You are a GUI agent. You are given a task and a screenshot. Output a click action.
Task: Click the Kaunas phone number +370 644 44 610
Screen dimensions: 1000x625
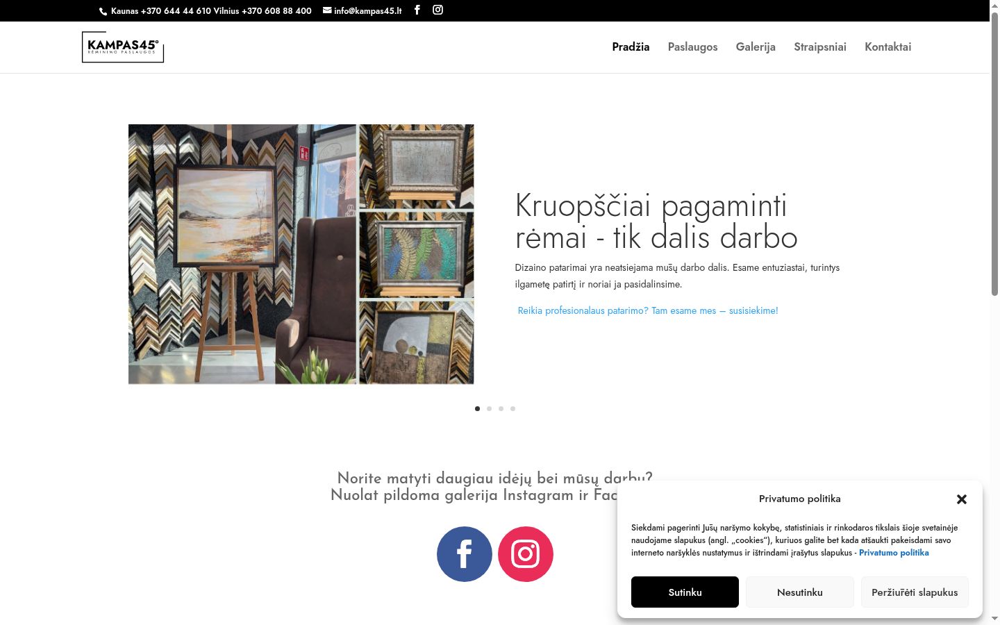click(x=176, y=11)
